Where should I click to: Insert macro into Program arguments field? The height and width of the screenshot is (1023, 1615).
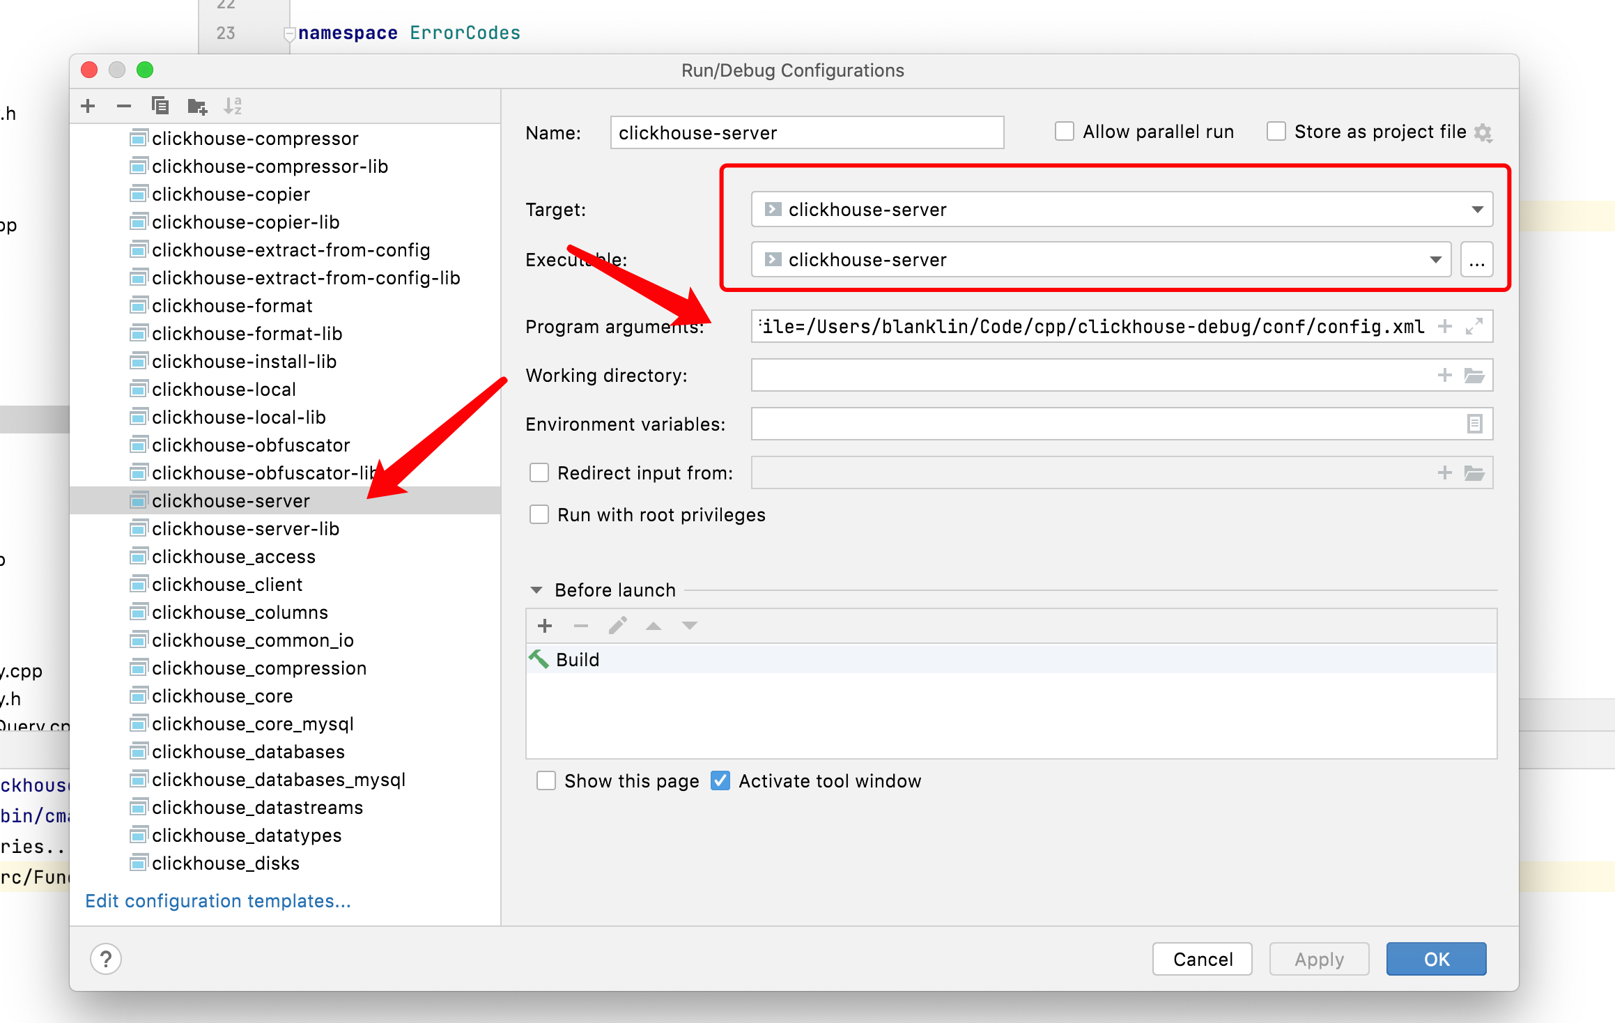point(1445,326)
